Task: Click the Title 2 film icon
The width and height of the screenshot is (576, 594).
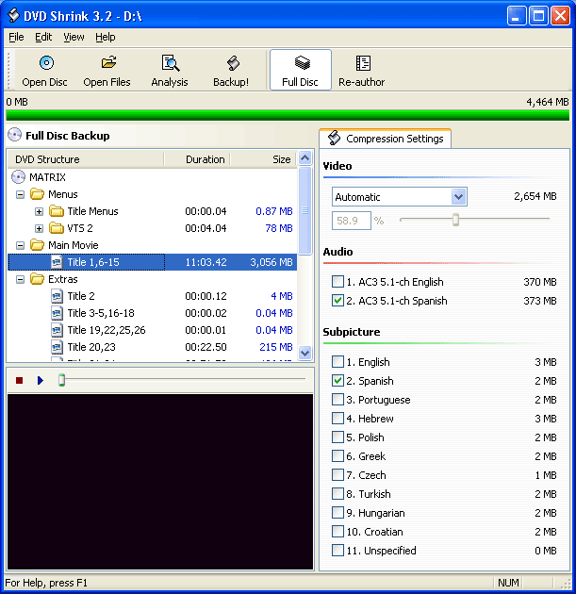Action: [x=57, y=296]
